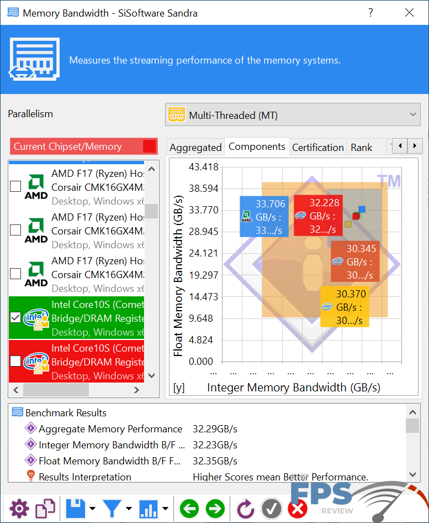Screen dimensions: 429x523
Task: Click 'Higher Scores mean Better Performance' text
Action: pos(280,477)
